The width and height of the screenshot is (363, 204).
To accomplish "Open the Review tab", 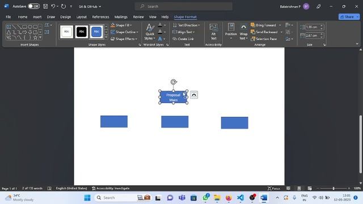I will tap(138, 17).
